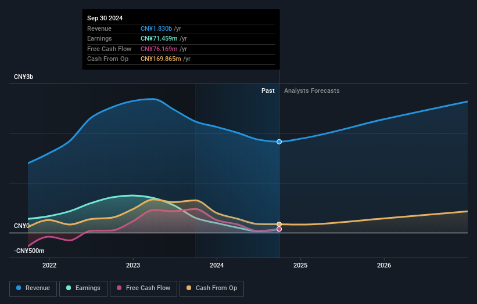
Task: Click the Earnings row label in tooltip
Action: coord(99,38)
